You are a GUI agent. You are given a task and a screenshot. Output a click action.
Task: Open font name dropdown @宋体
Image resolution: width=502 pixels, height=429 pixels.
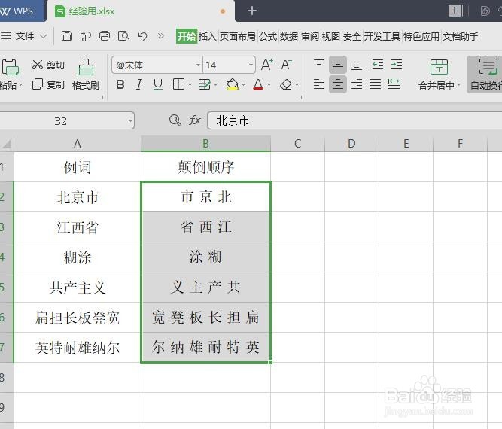pos(198,65)
